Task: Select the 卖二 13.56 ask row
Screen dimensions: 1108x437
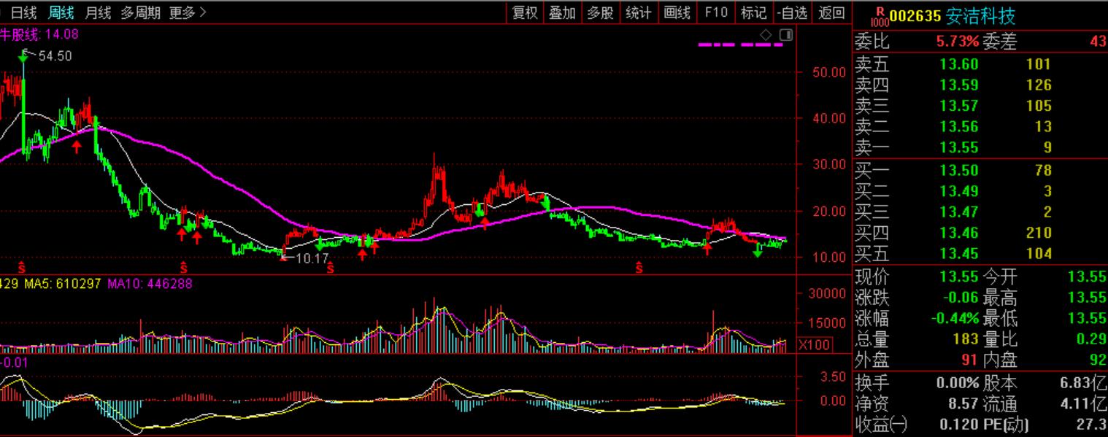Action: pos(980,127)
